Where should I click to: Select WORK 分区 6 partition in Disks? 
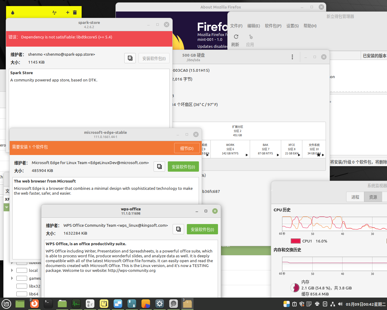(x=230, y=149)
